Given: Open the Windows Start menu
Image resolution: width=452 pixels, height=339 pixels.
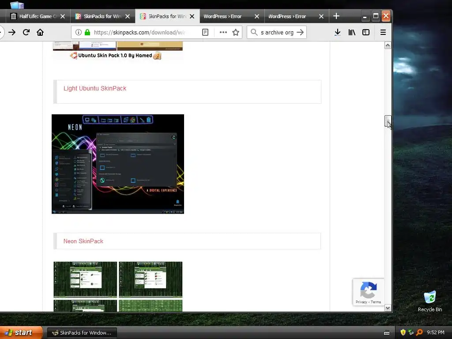Looking at the screenshot, I should tap(21, 333).
